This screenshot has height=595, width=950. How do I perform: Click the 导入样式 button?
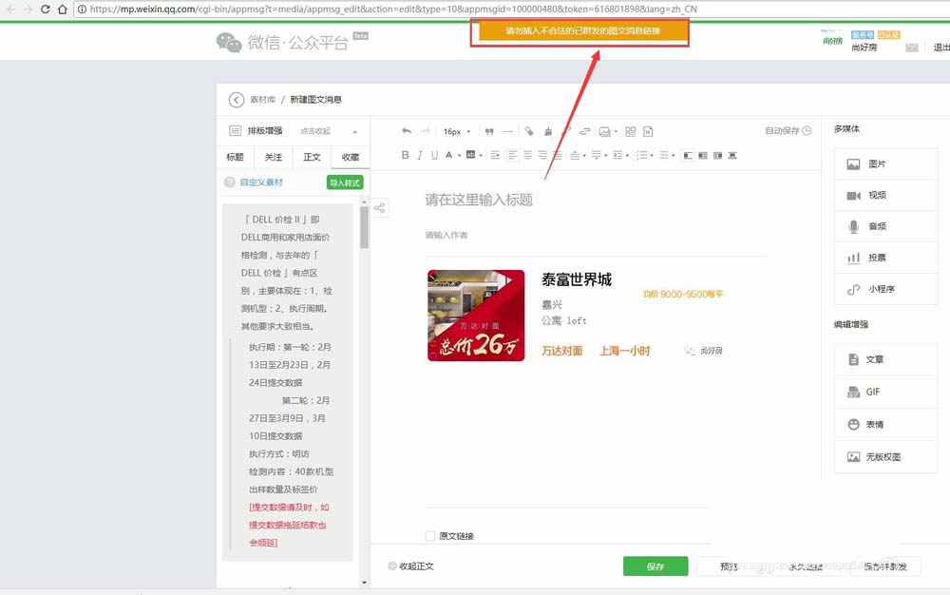click(x=345, y=182)
